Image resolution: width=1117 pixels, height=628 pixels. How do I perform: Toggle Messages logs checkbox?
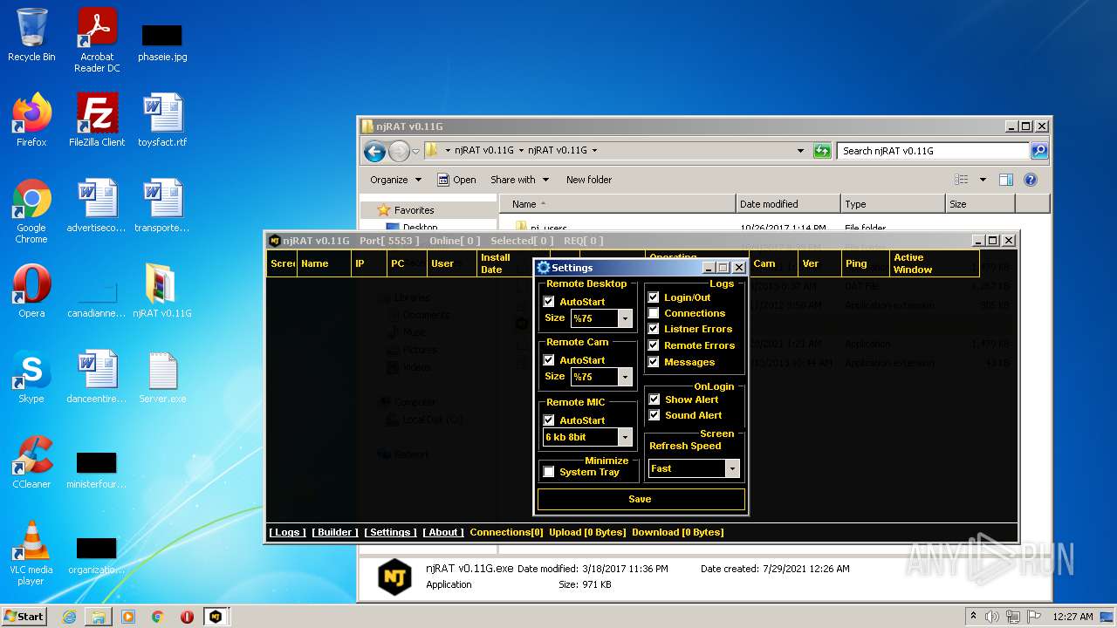click(654, 362)
